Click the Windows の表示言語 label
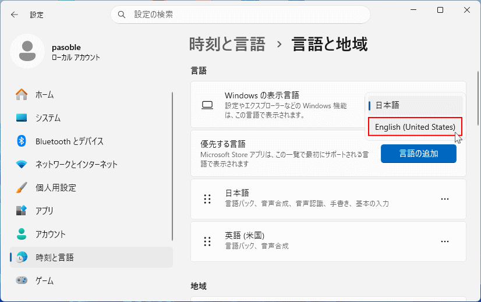Viewport: 481px width, 302px height. [x=262, y=95]
